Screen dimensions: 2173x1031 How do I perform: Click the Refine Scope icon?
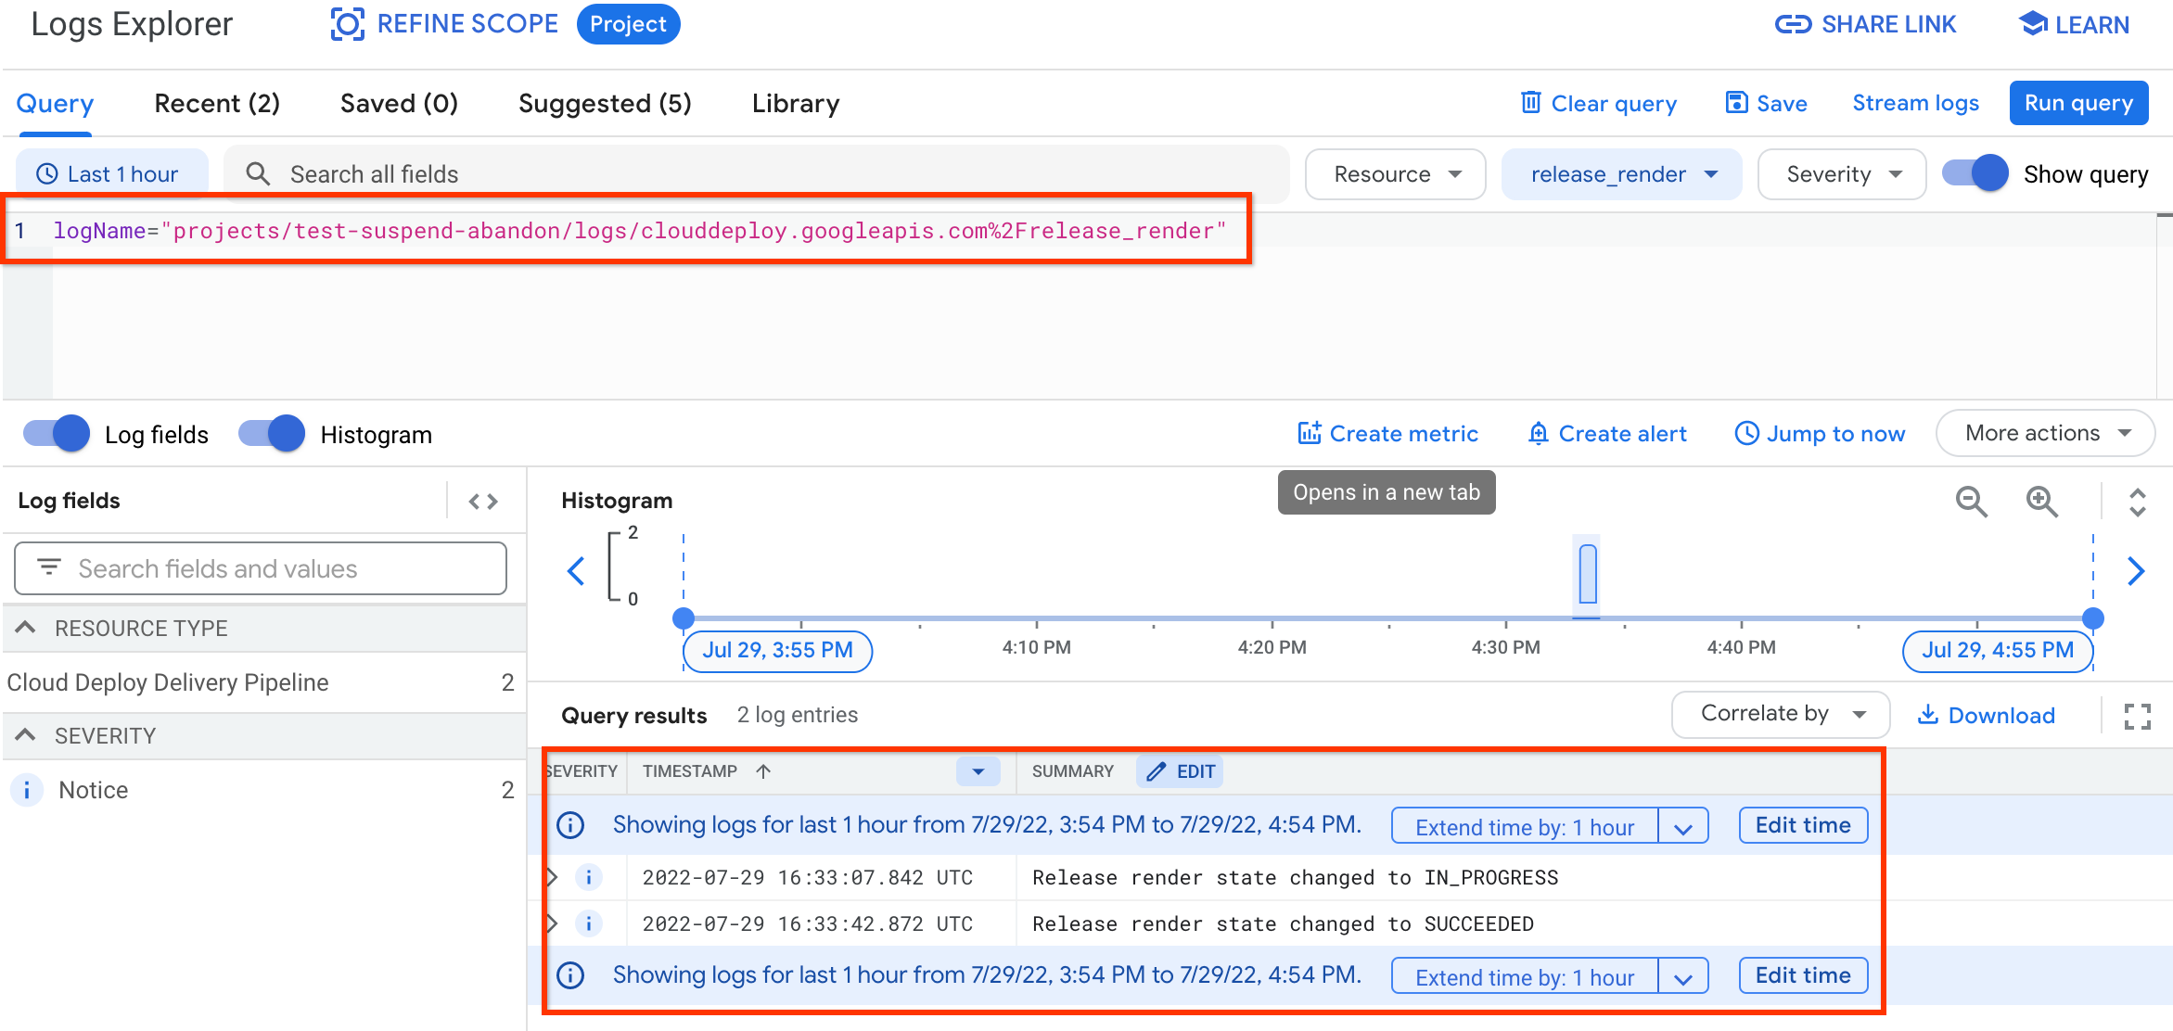pos(344,25)
